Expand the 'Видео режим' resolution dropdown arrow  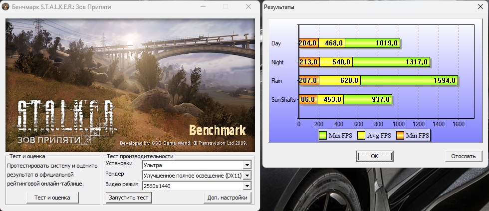coord(247,186)
